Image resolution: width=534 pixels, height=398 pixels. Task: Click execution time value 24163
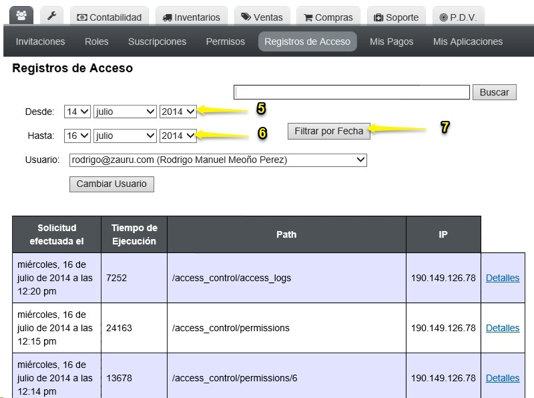(119, 328)
